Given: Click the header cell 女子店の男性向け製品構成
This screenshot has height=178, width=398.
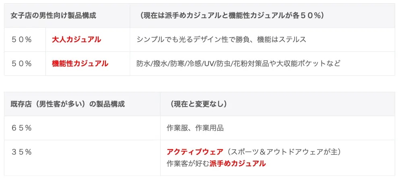Looking at the screenshot, I should (x=54, y=16).
